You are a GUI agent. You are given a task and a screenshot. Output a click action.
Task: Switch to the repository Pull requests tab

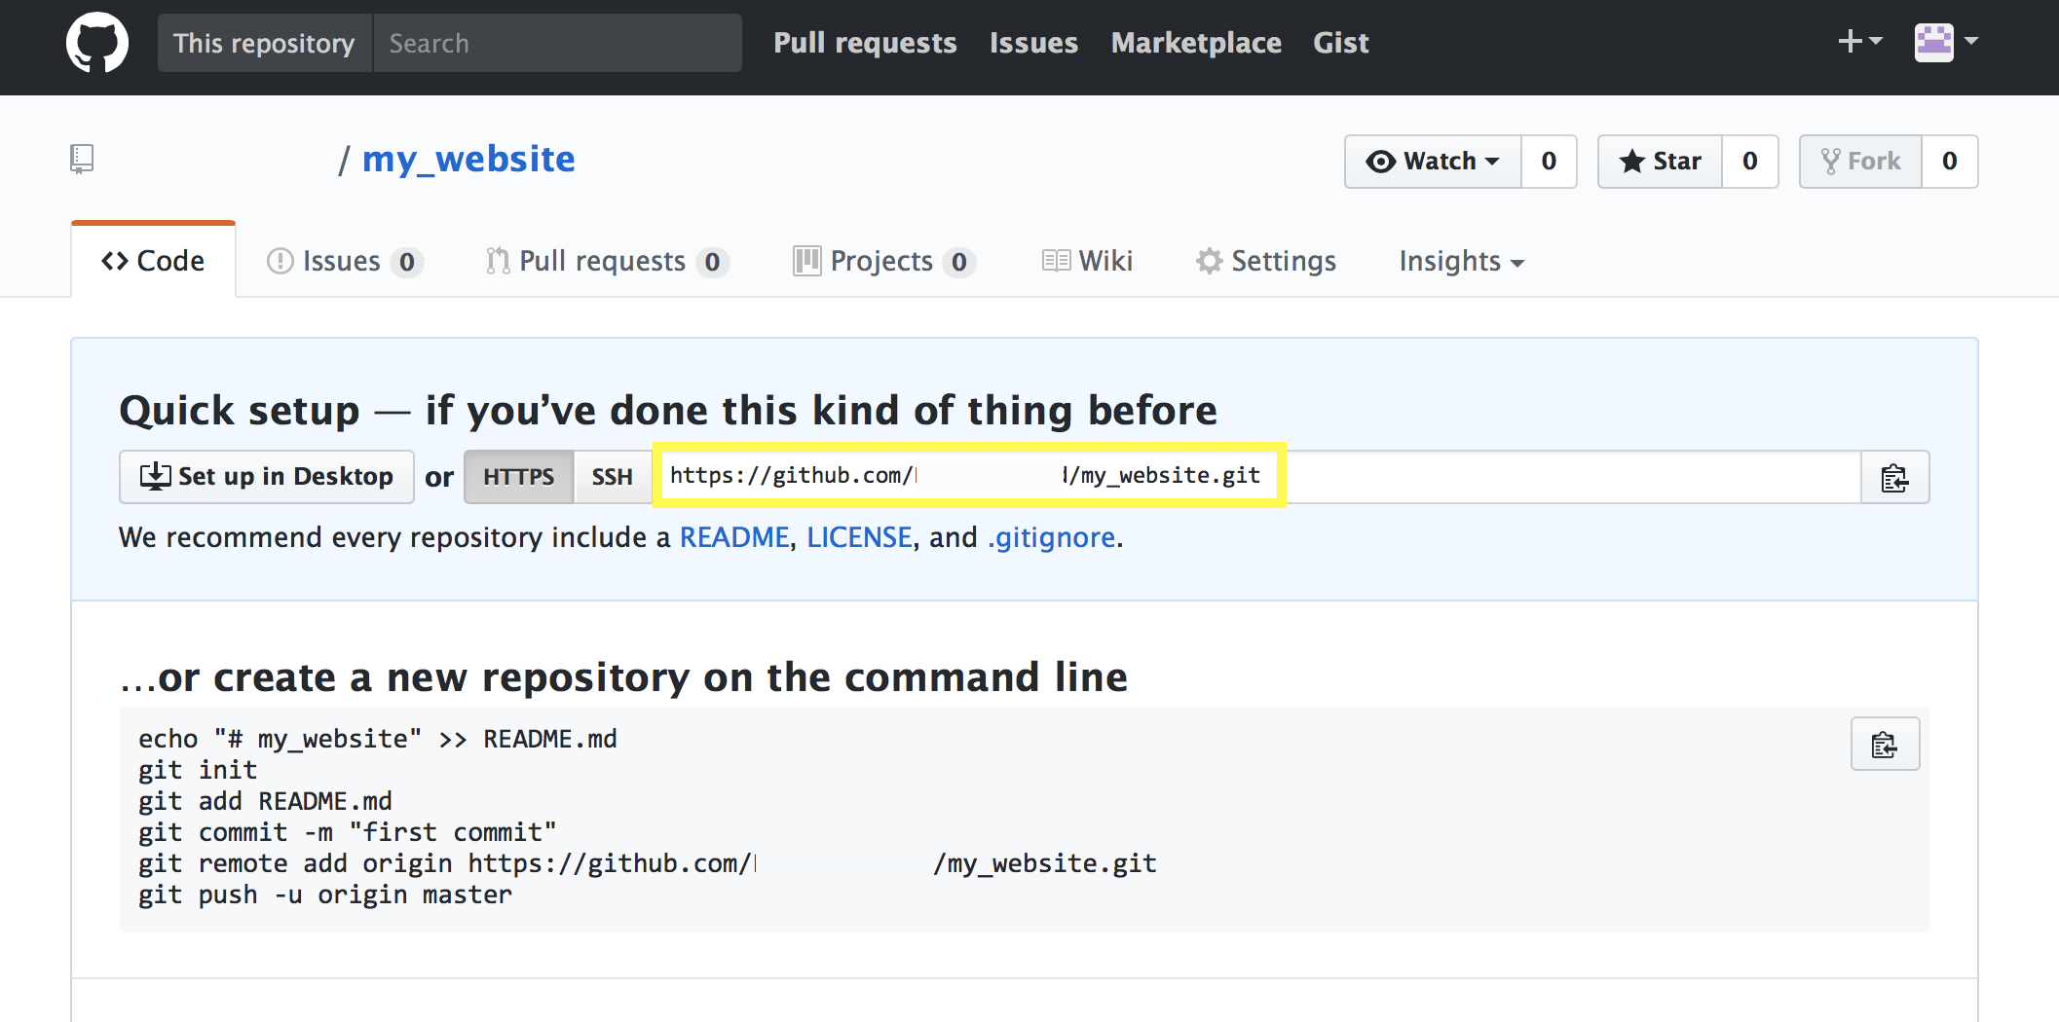click(608, 261)
